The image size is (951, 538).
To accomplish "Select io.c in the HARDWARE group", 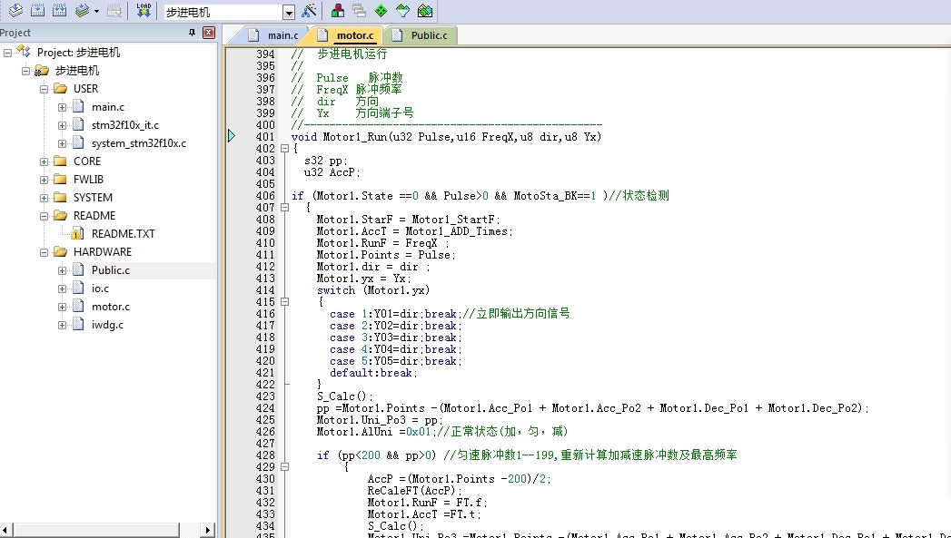I will pos(100,289).
